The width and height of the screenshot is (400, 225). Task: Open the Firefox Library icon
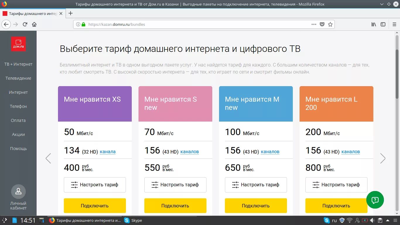[374, 24]
